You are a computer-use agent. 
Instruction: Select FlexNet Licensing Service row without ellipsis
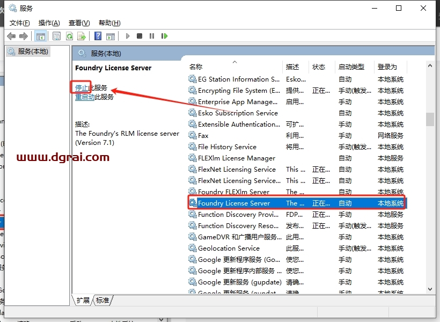pyautogui.click(x=296, y=169)
